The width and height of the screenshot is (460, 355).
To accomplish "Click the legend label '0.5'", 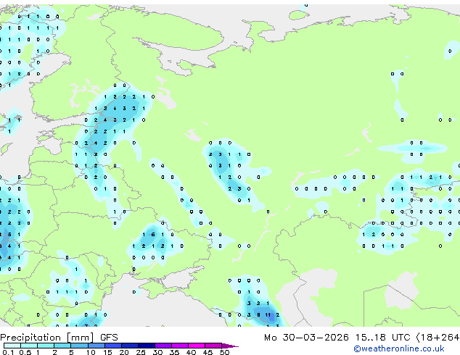I will [25, 352].
